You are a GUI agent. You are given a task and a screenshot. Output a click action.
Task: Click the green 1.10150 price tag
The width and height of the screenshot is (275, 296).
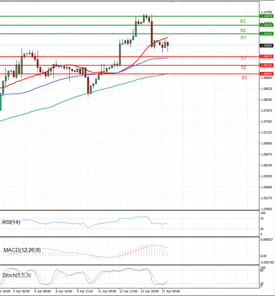coord(266,34)
